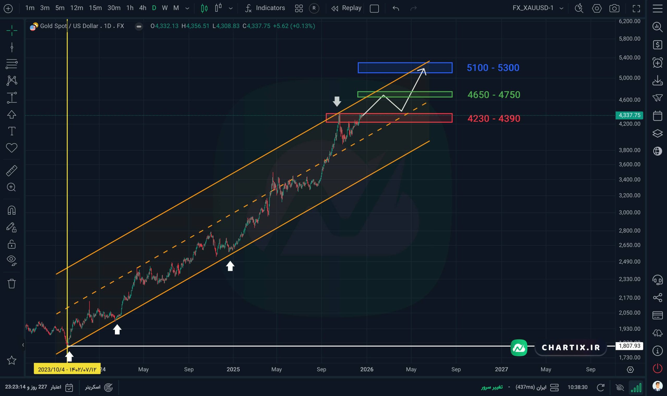Activate the magnet mode icon
This screenshot has width=667, height=396.
pyautogui.click(x=12, y=210)
